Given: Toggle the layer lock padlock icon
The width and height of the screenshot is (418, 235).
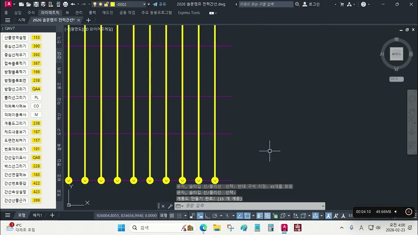Looking at the screenshot, I should (x=106, y=4).
